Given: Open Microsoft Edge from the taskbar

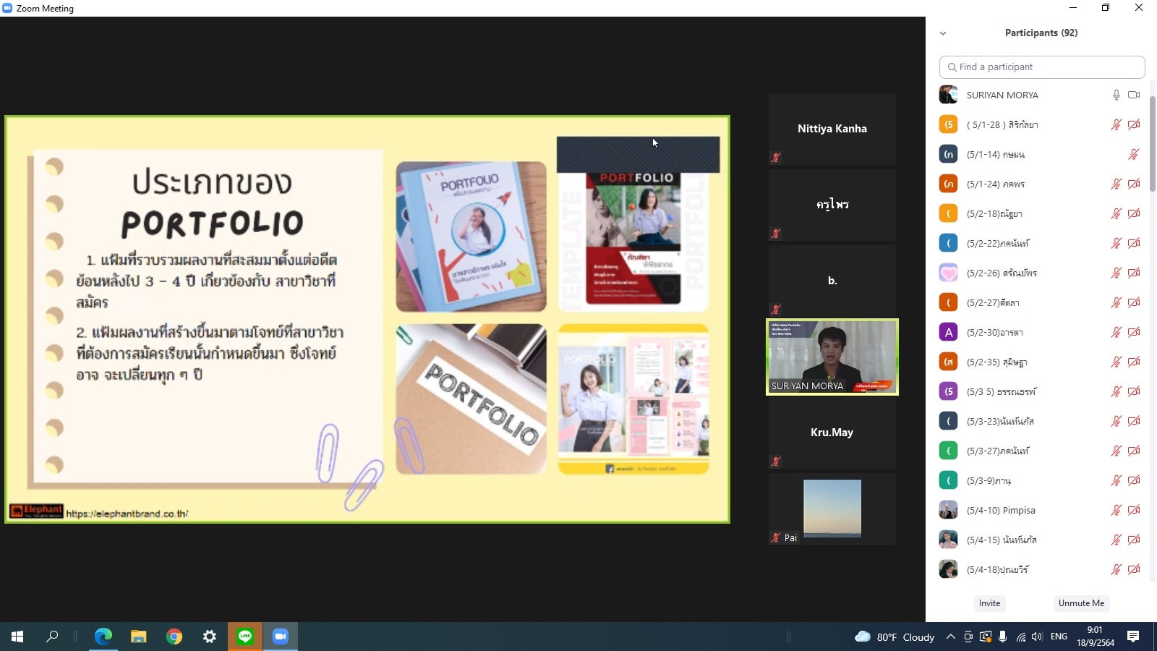Looking at the screenshot, I should [103, 637].
